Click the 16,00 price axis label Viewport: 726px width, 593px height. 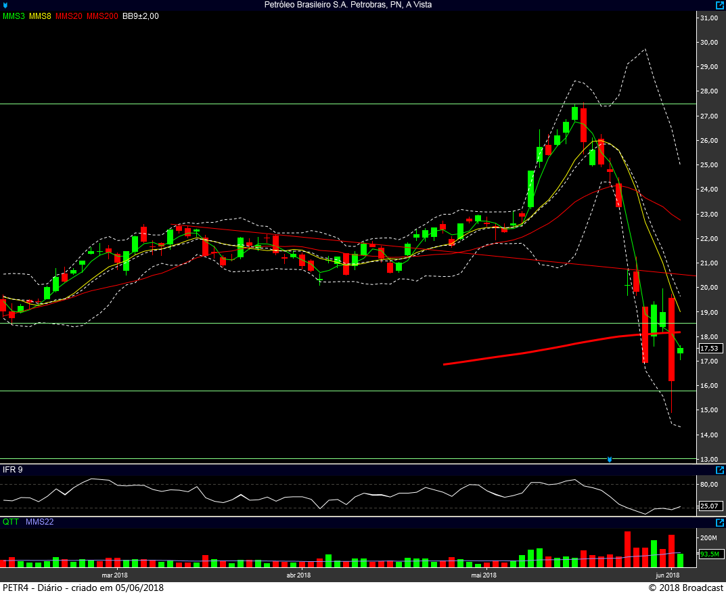point(709,386)
